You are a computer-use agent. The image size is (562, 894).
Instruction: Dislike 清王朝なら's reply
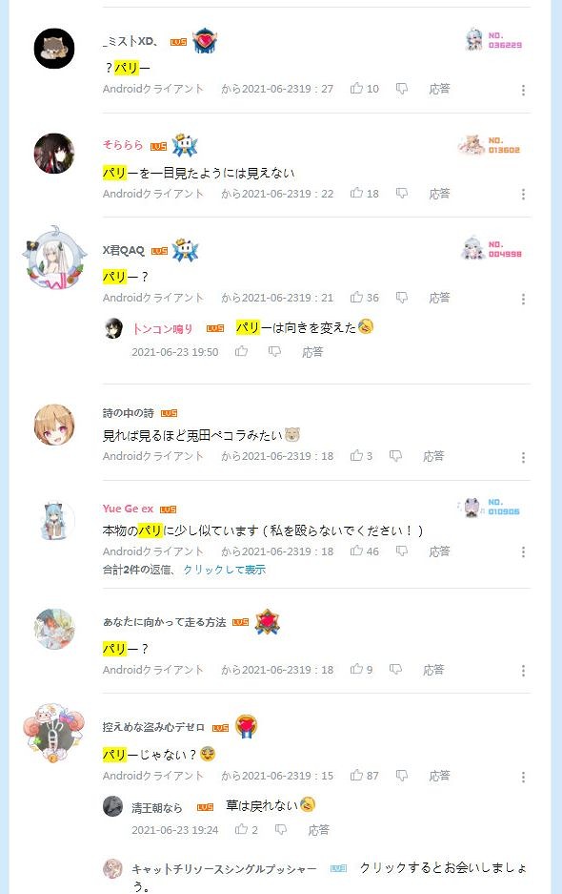(281, 829)
